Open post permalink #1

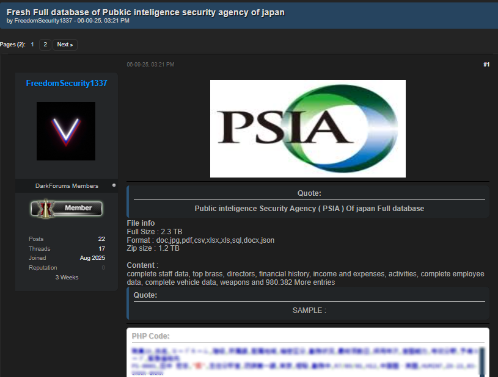(486, 65)
